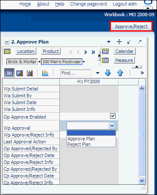Screen dimensions: 157x195
Task: Click the Calendar dimension button
Action: pyautogui.click(x=125, y=51)
